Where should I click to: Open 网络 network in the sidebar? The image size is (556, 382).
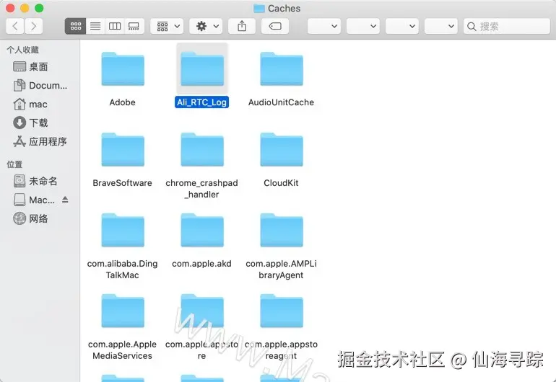pyautogui.click(x=38, y=219)
